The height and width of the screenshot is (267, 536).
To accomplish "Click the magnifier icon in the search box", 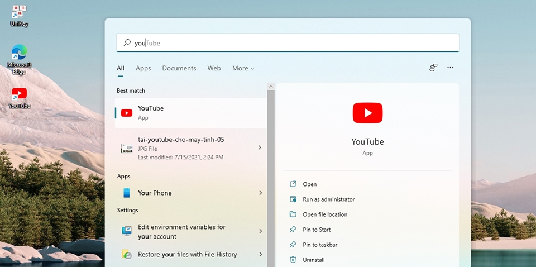I will click(127, 43).
